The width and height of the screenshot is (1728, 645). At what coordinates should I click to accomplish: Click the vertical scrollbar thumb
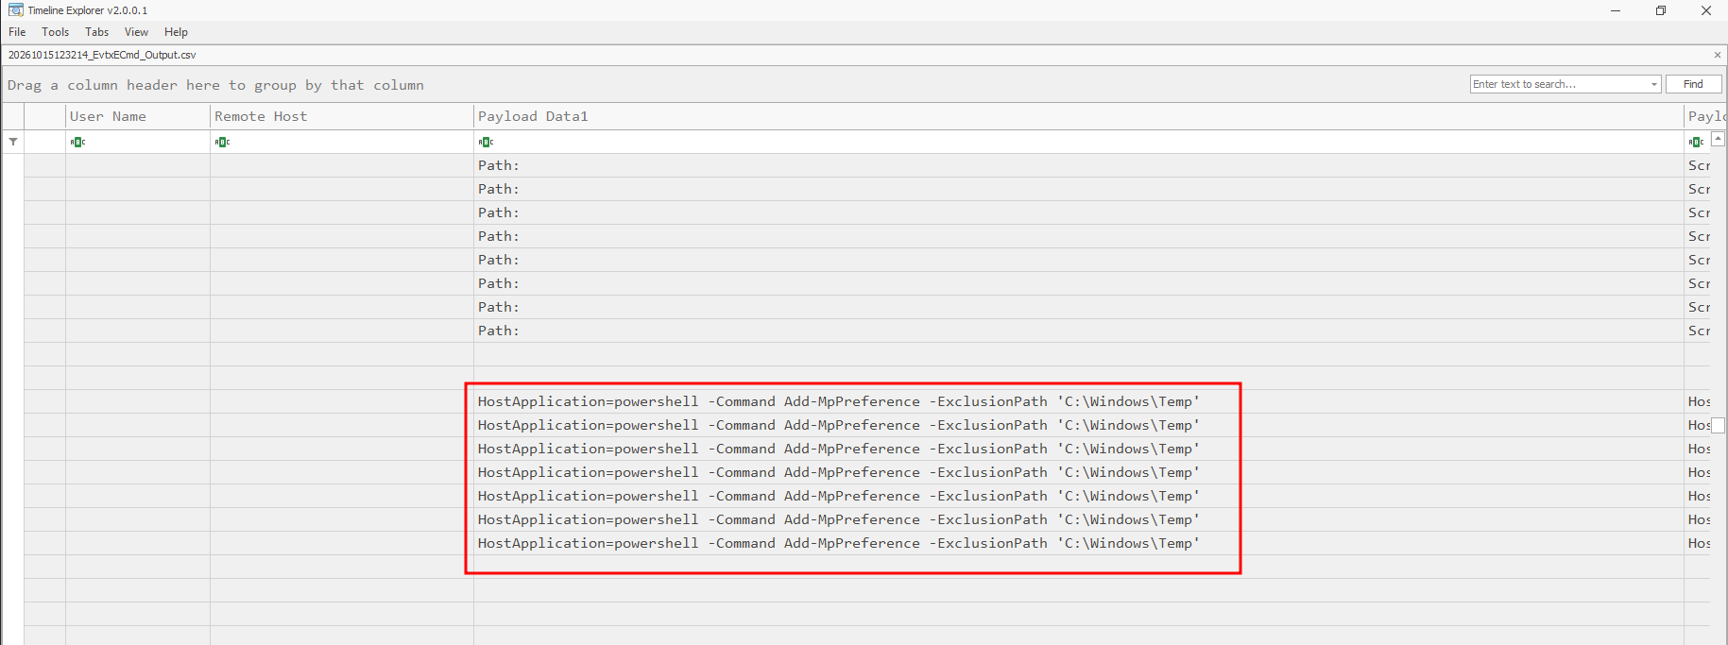point(1719,425)
